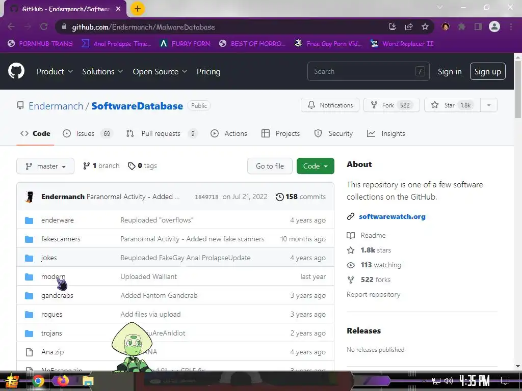Image resolution: width=522 pixels, height=391 pixels.
Task: Click the Go to file button
Action: coord(270,166)
